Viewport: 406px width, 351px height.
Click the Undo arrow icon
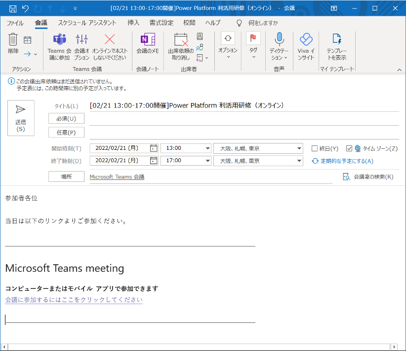coord(25,8)
